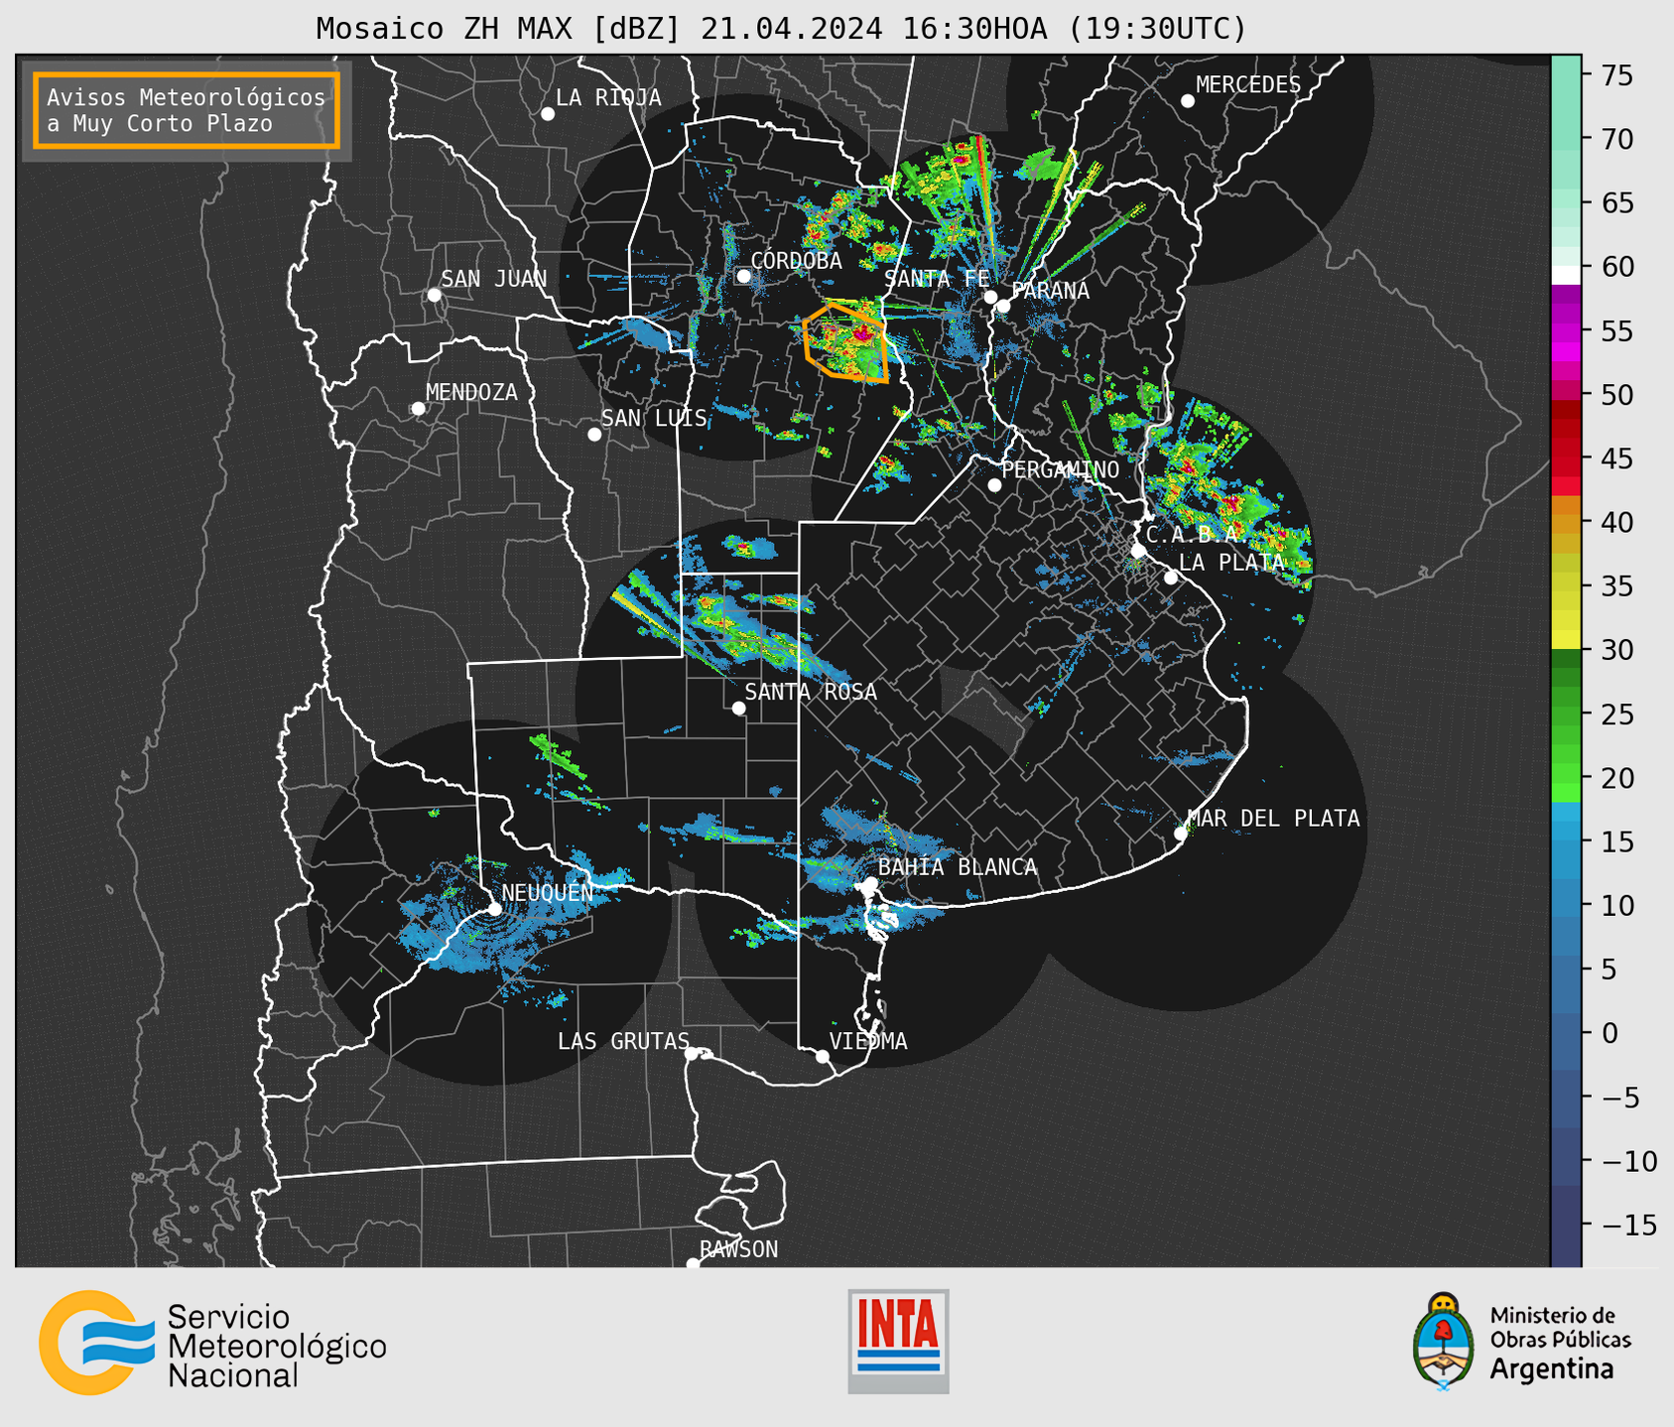Click the MAR DEL PLATA city marker dot
This screenshot has height=1427, width=1674.
pyautogui.click(x=1181, y=834)
